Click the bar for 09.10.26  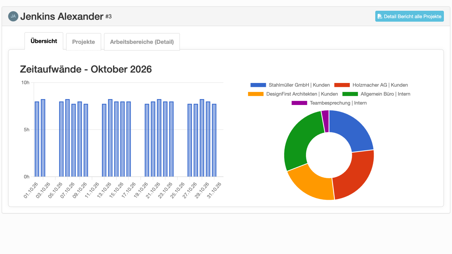click(86, 140)
